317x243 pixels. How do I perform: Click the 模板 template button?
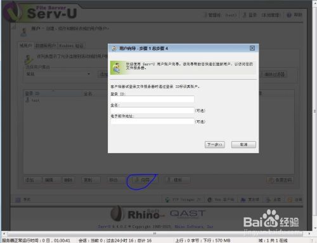[x=178, y=180]
